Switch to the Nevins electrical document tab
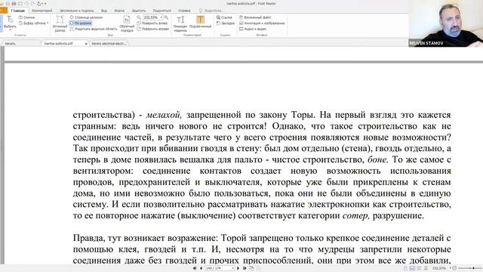The image size is (483, 272). click(109, 44)
